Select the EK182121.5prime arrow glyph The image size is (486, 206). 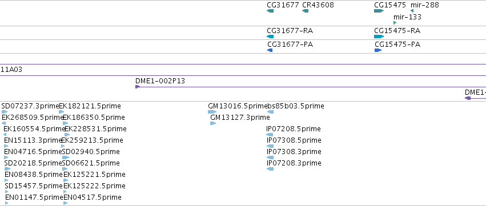[61, 112]
